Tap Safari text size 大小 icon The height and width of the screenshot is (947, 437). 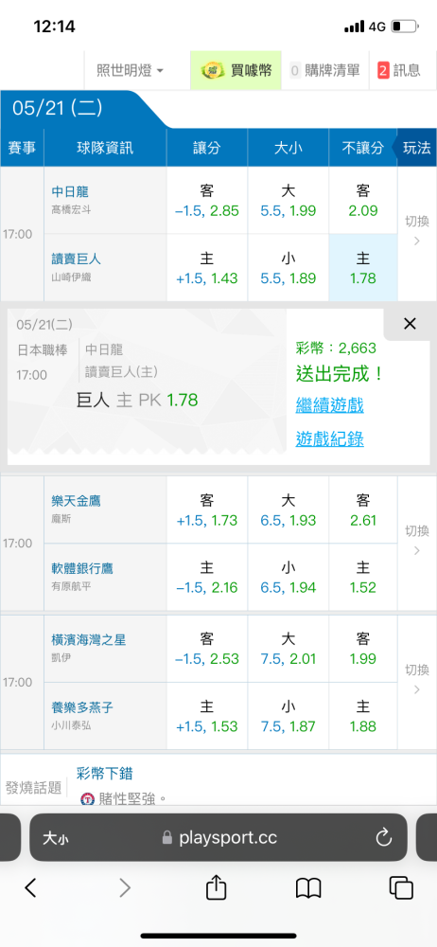point(55,838)
